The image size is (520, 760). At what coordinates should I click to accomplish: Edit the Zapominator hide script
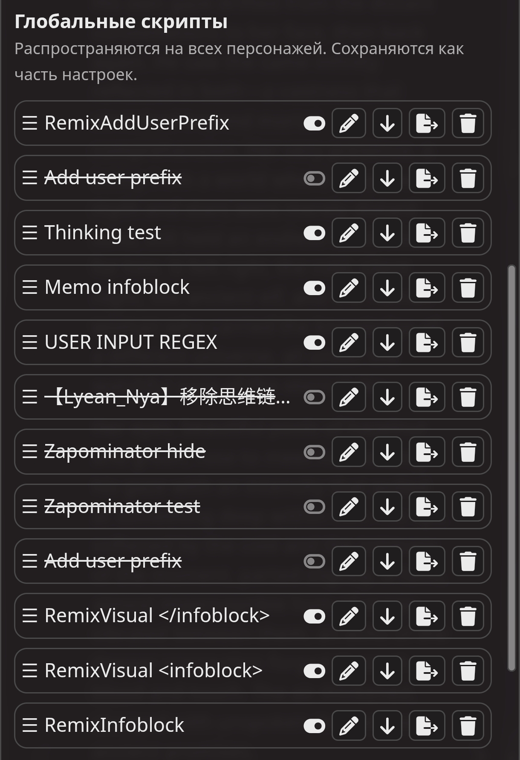[349, 452]
